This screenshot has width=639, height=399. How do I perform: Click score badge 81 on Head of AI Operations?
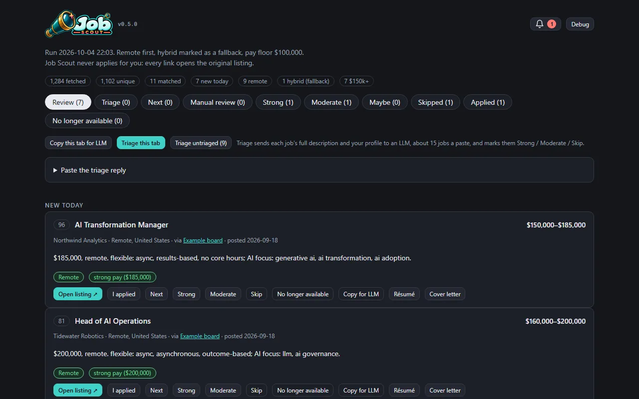(61, 321)
